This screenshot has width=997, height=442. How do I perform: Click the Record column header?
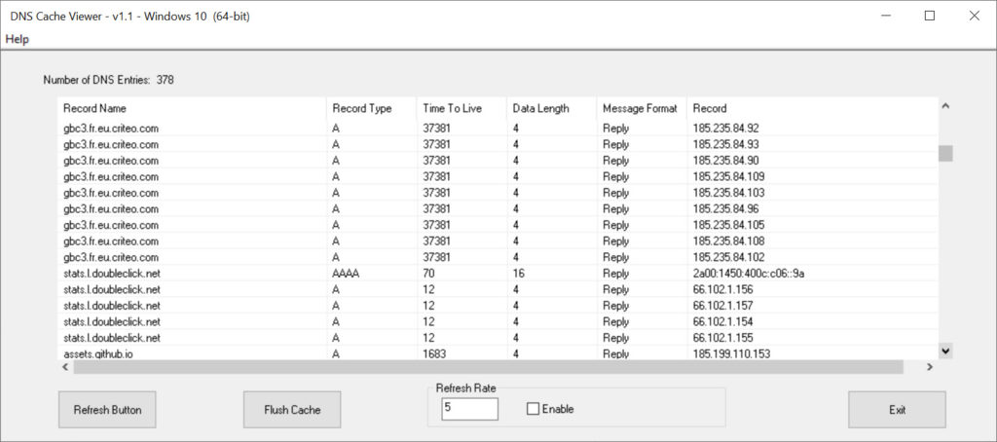click(813, 109)
